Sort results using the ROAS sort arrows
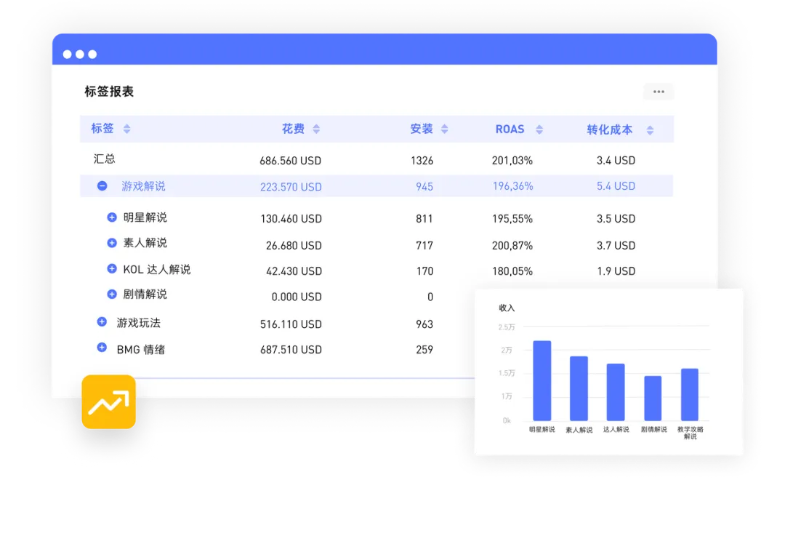This screenshot has height=552, width=785. coord(538,129)
